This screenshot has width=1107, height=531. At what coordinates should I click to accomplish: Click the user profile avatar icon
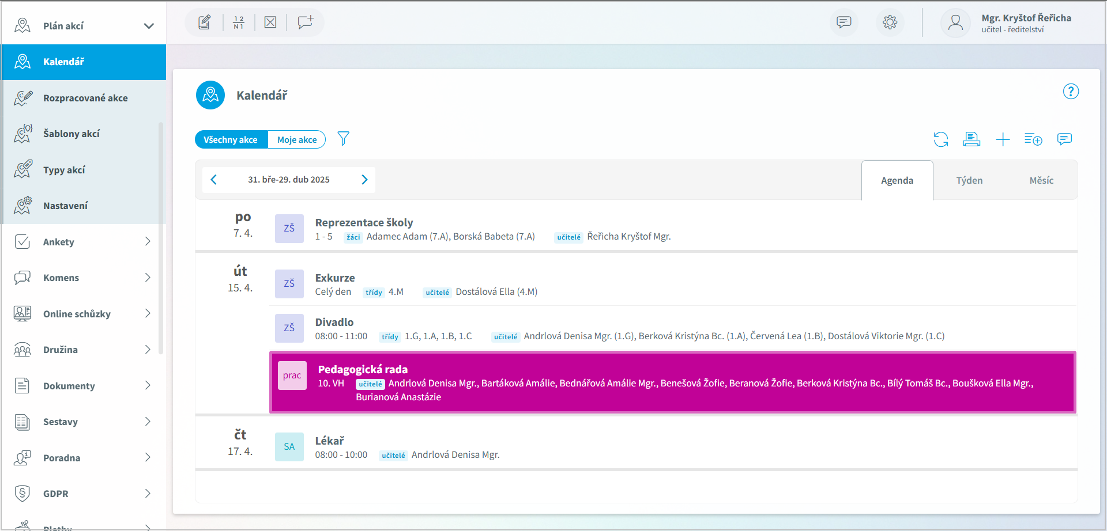click(955, 22)
